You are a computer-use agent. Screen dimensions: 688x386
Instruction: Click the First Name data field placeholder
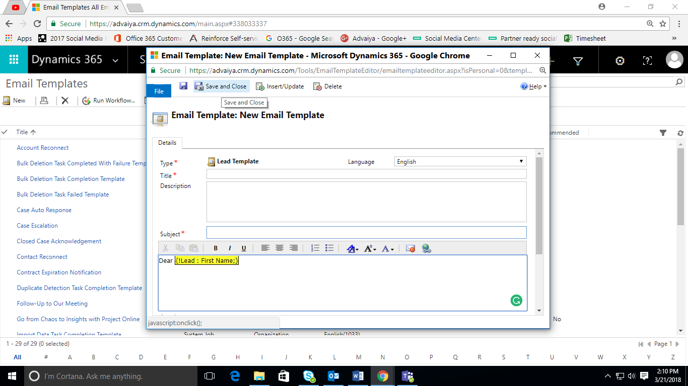[207, 261]
